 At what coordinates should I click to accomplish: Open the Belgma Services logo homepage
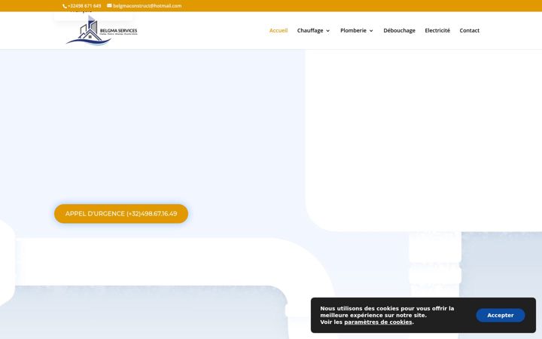click(x=102, y=30)
